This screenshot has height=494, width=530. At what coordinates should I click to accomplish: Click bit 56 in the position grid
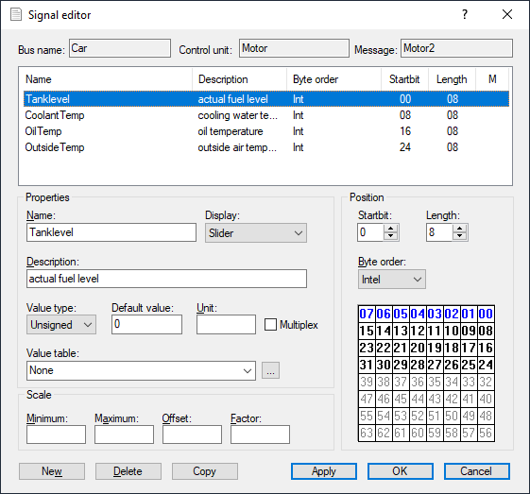(486, 434)
